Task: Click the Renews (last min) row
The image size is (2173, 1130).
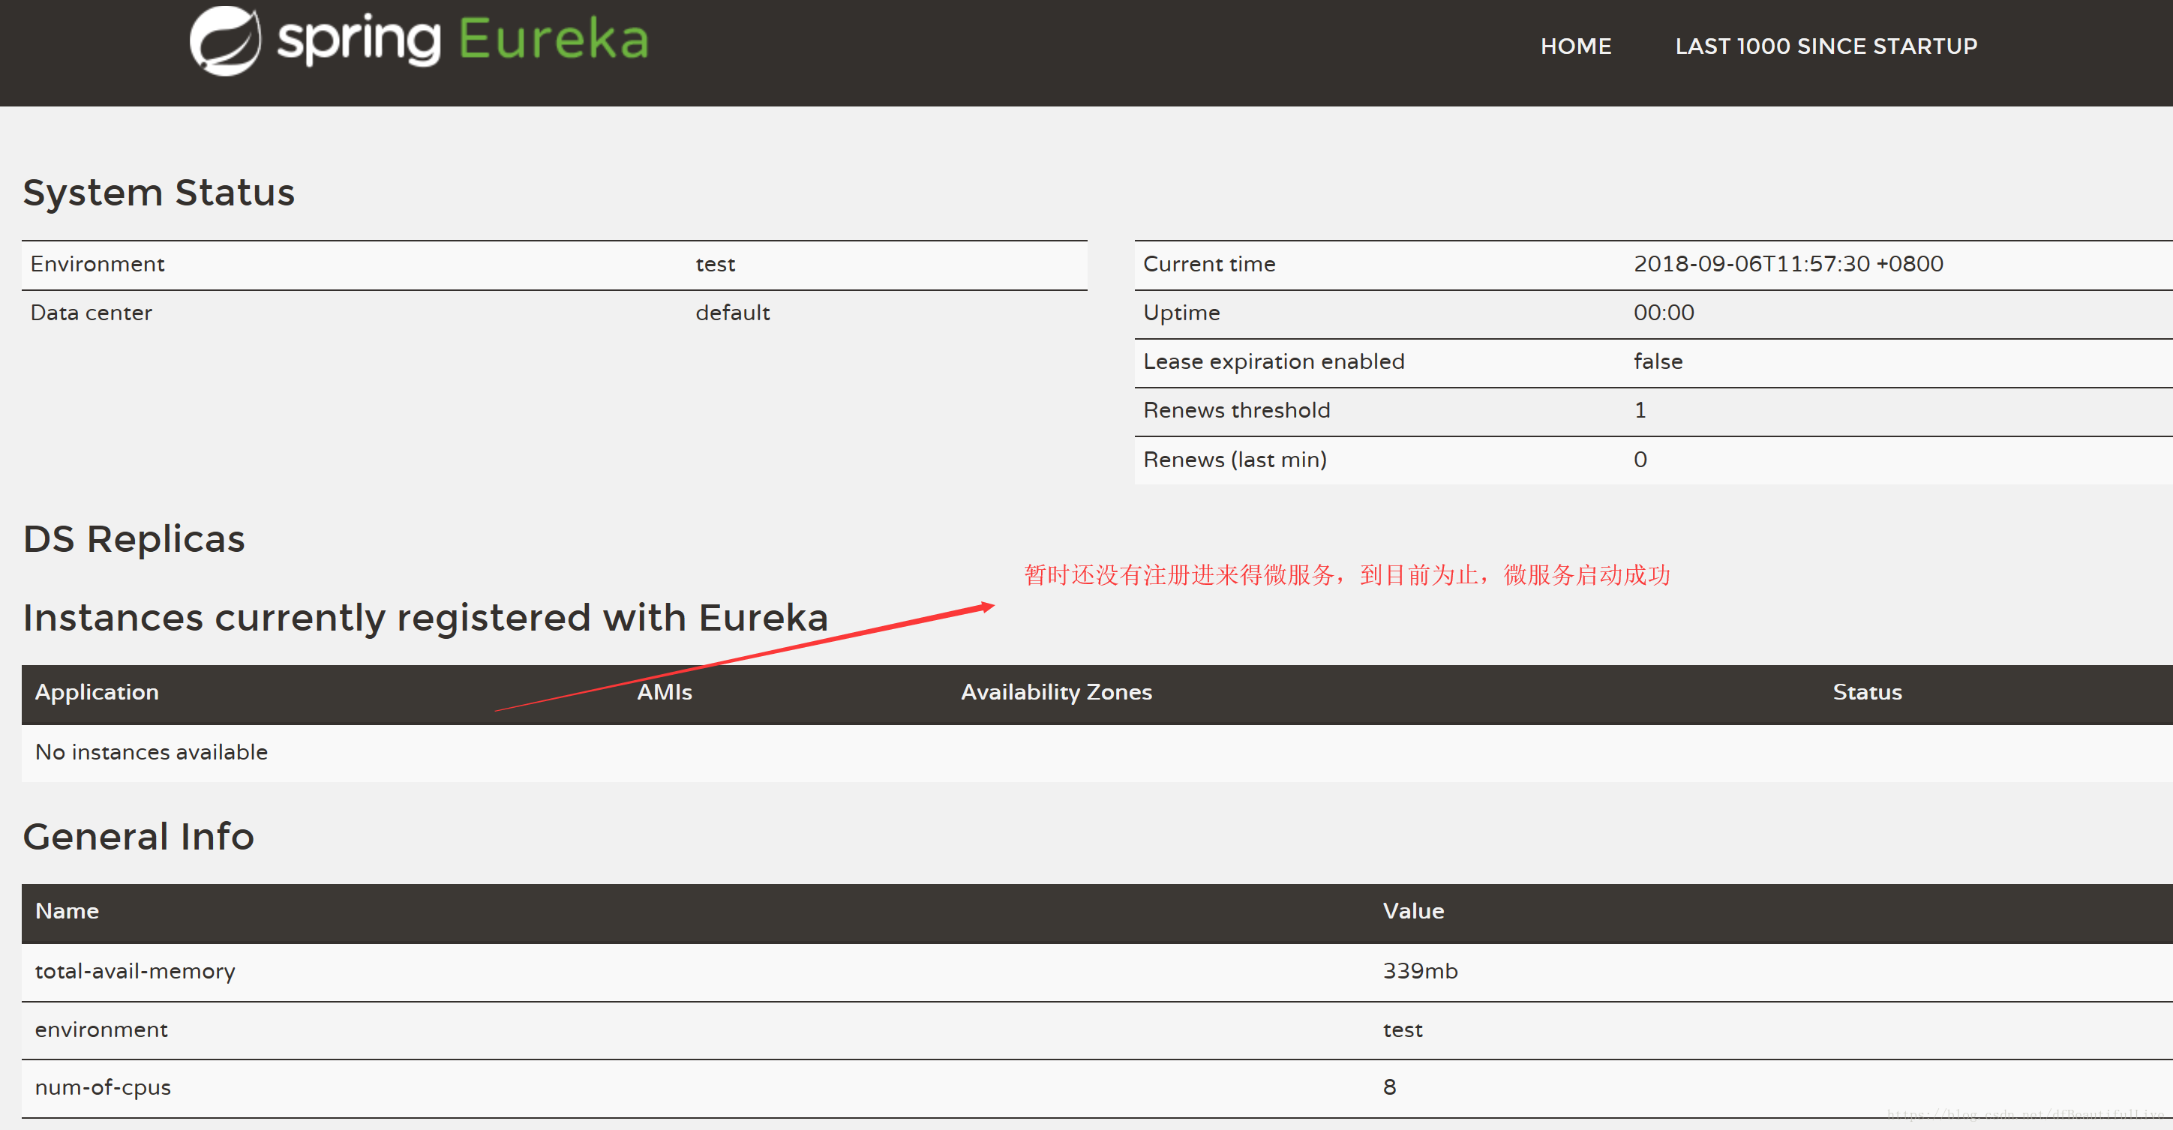Action: coord(1234,460)
